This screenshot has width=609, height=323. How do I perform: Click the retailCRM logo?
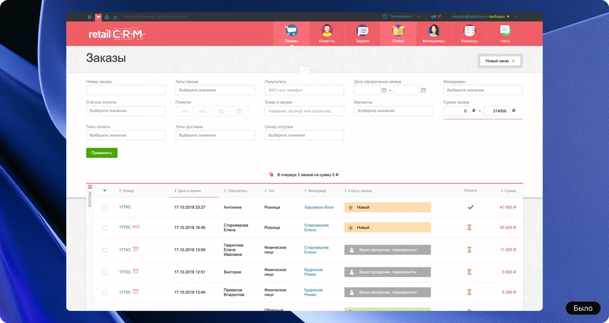point(117,34)
